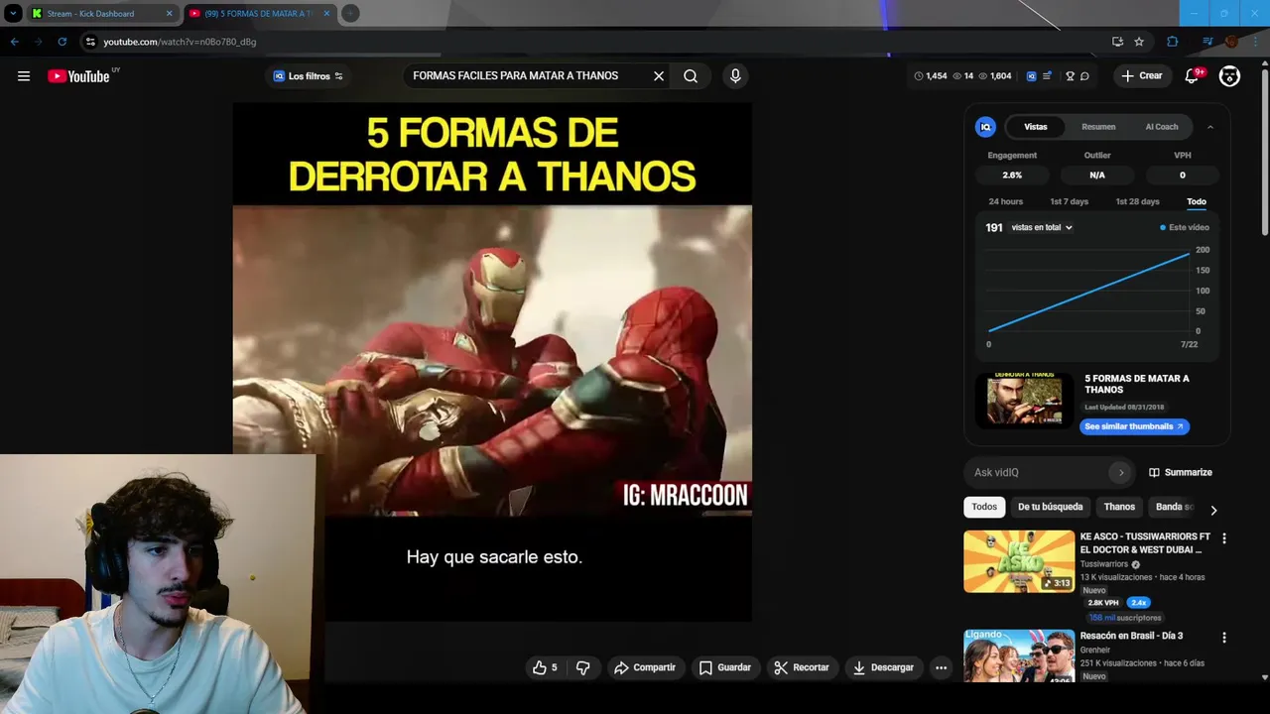Open 'Resacón en Brasil - Día 3' title
The height and width of the screenshot is (714, 1270).
click(x=1131, y=636)
